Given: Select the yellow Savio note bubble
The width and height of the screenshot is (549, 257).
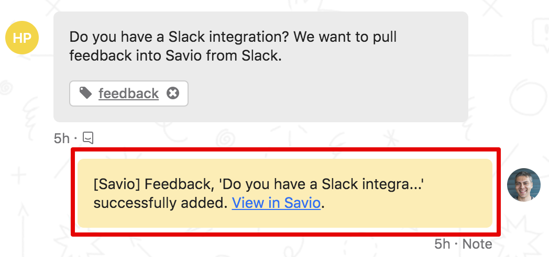Looking at the screenshot, I should pos(284,193).
